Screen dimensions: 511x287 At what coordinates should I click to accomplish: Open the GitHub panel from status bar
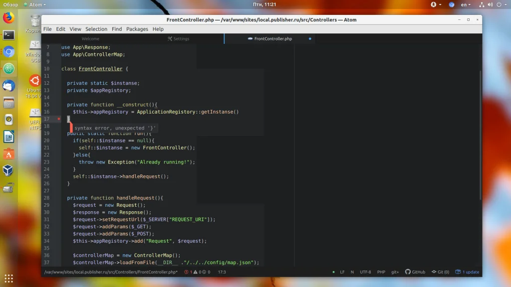click(x=415, y=272)
